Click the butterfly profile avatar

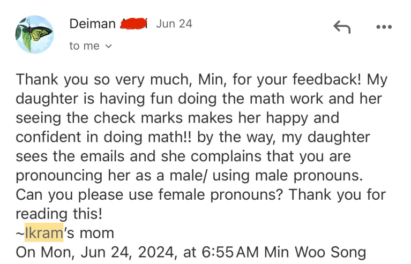[34, 34]
